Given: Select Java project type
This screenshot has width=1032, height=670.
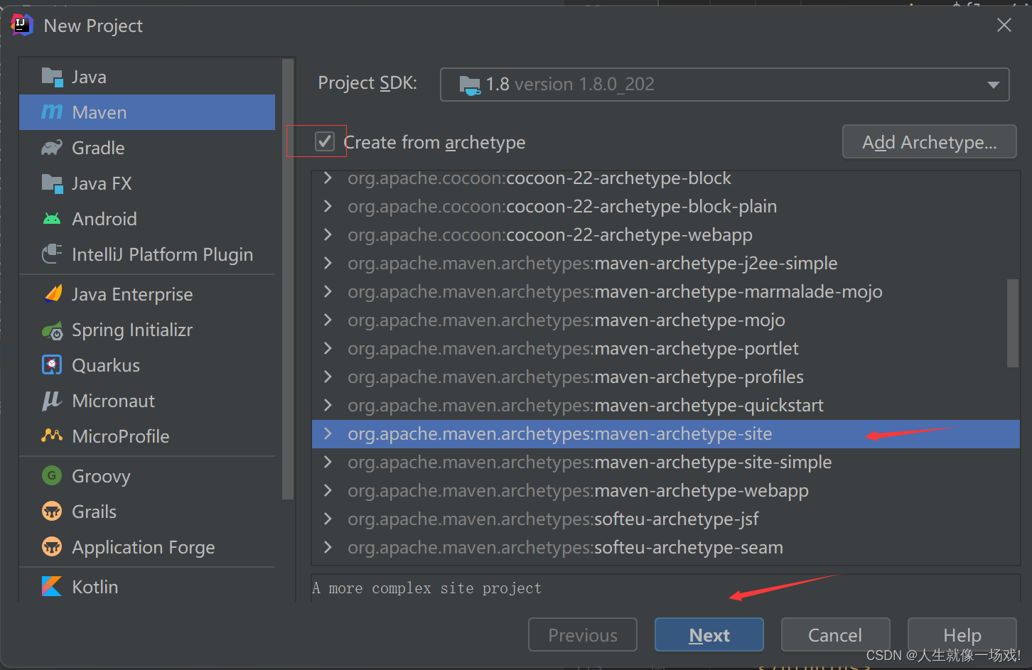Looking at the screenshot, I should (147, 77).
